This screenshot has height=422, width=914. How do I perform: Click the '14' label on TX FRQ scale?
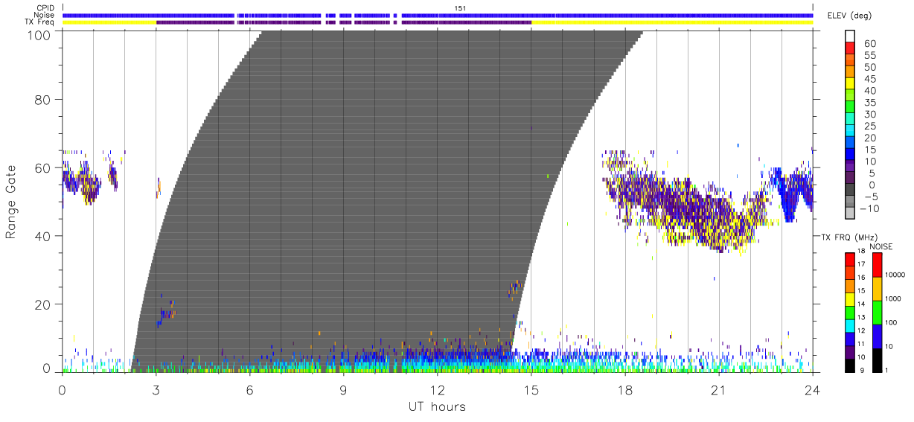(862, 304)
